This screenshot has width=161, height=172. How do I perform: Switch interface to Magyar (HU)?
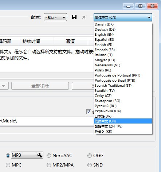pos(123,60)
